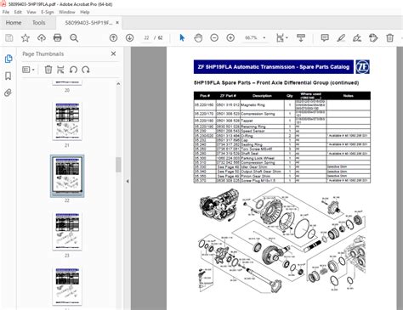403x310 pixels.
Task: Toggle the Bookmarks panel icon
Action: coord(9,76)
